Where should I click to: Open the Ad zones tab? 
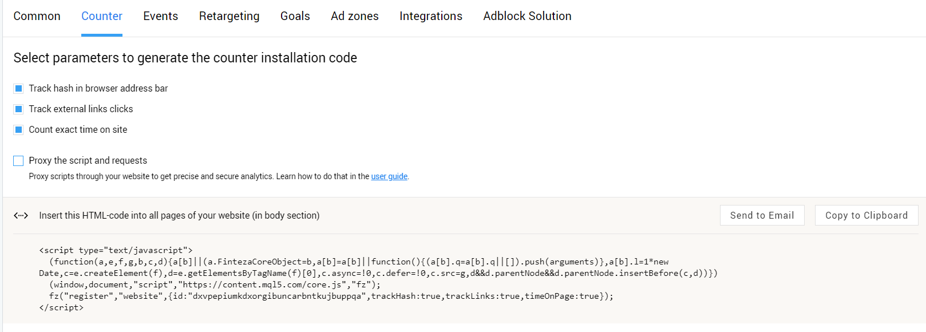354,16
